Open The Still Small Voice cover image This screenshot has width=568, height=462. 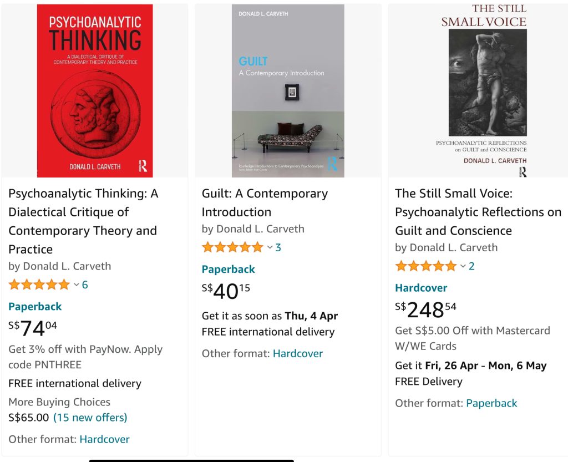480,90
